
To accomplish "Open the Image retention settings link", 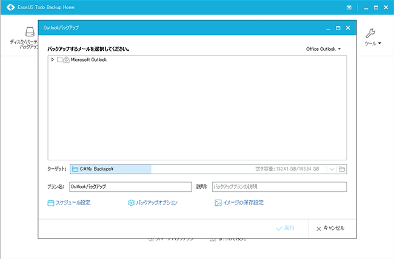I will tap(239, 203).
